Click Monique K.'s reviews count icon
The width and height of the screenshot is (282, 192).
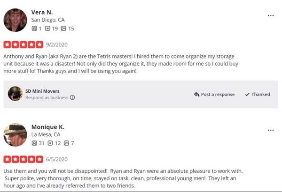point(50,143)
